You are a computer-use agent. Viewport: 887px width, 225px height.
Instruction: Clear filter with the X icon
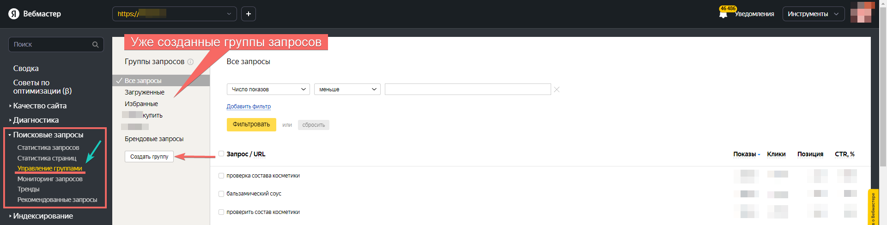point(557,89)
